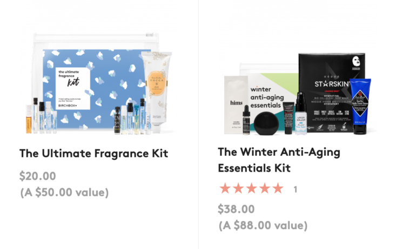Click the hims white sachet
This screenshot has width=396, height=249.
236,105
